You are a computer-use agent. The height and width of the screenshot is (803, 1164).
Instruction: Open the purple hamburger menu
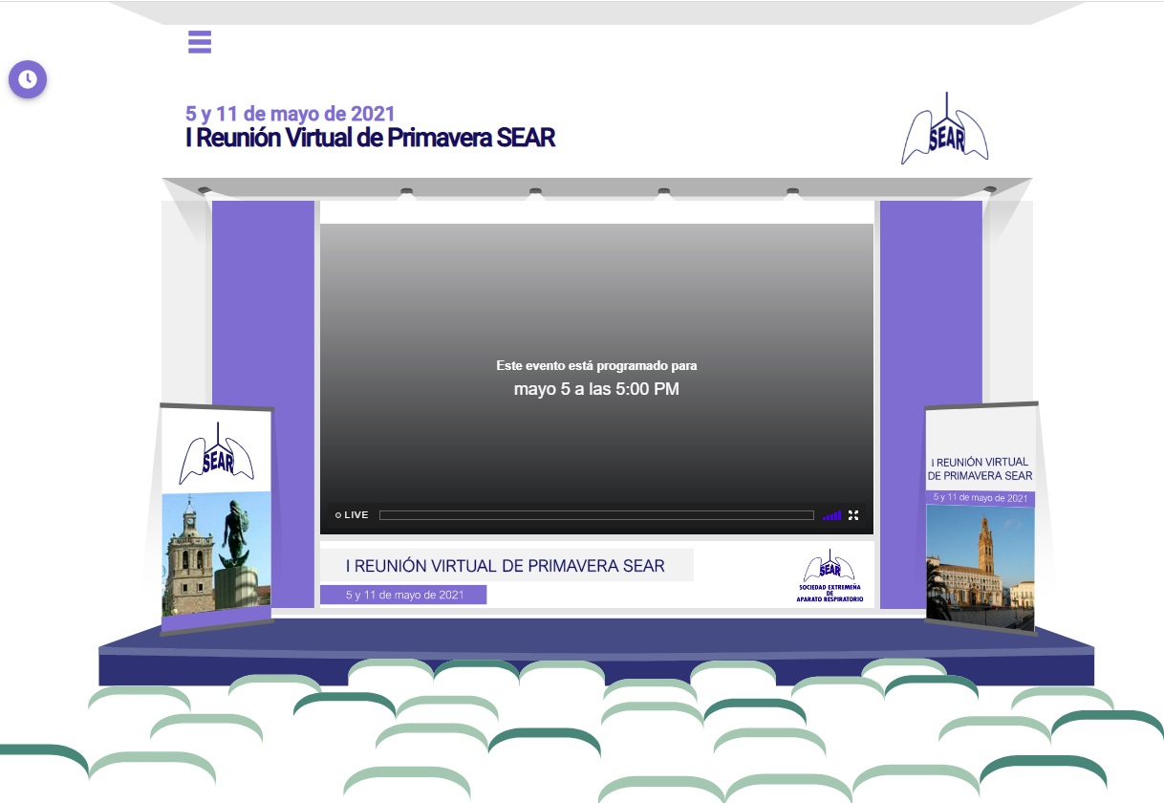pos(200,42)
